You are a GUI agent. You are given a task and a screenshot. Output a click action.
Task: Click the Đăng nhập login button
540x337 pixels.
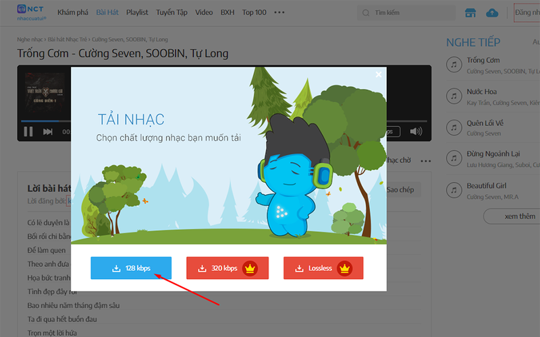527,13
